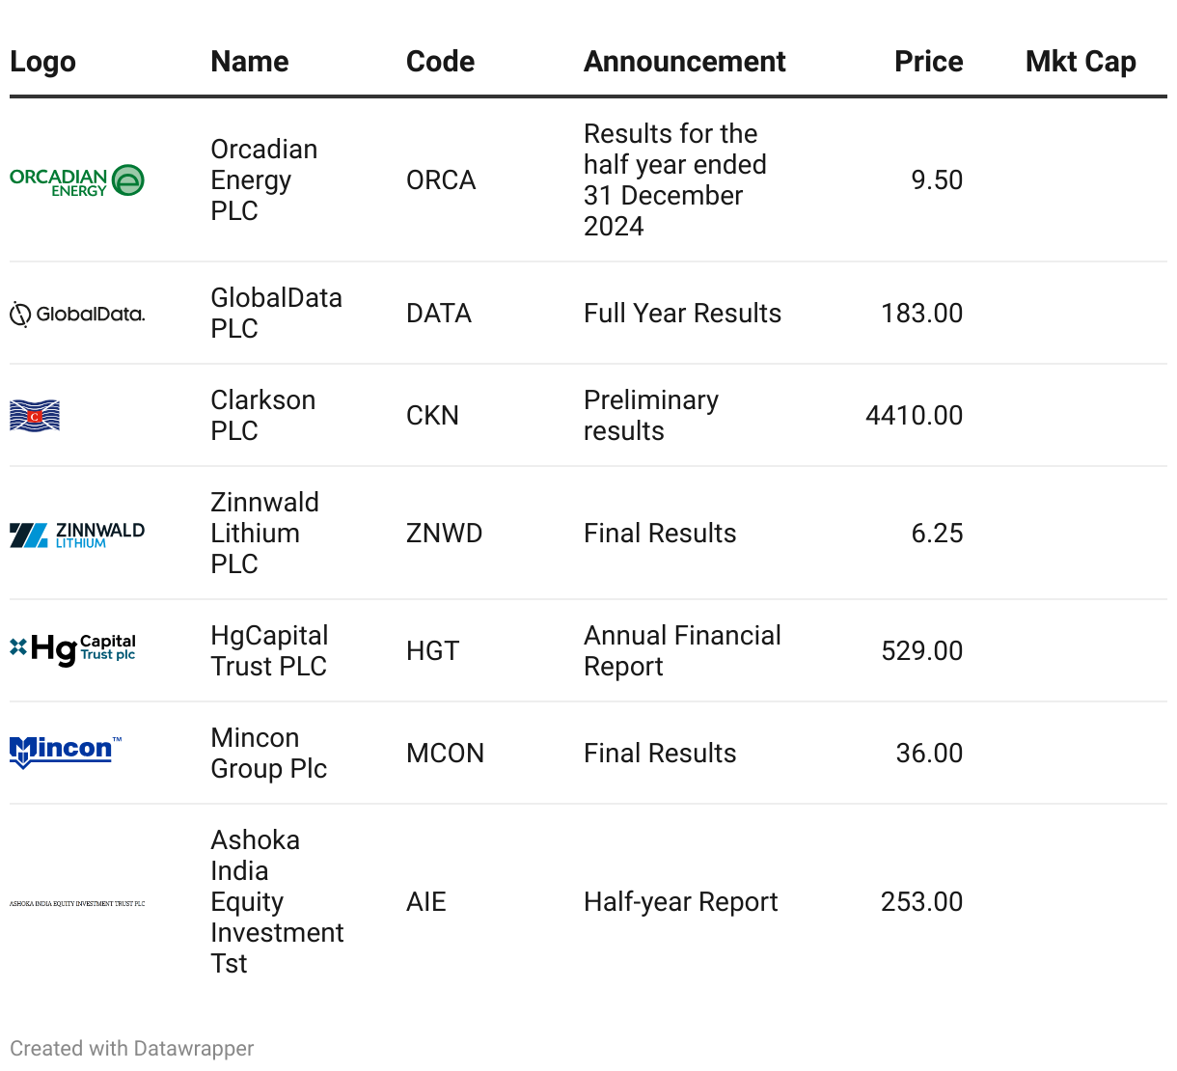The image size is (1177, 1071).
Task: Open Ashoka Half-year Report announcement
Action: click(680, 902)
